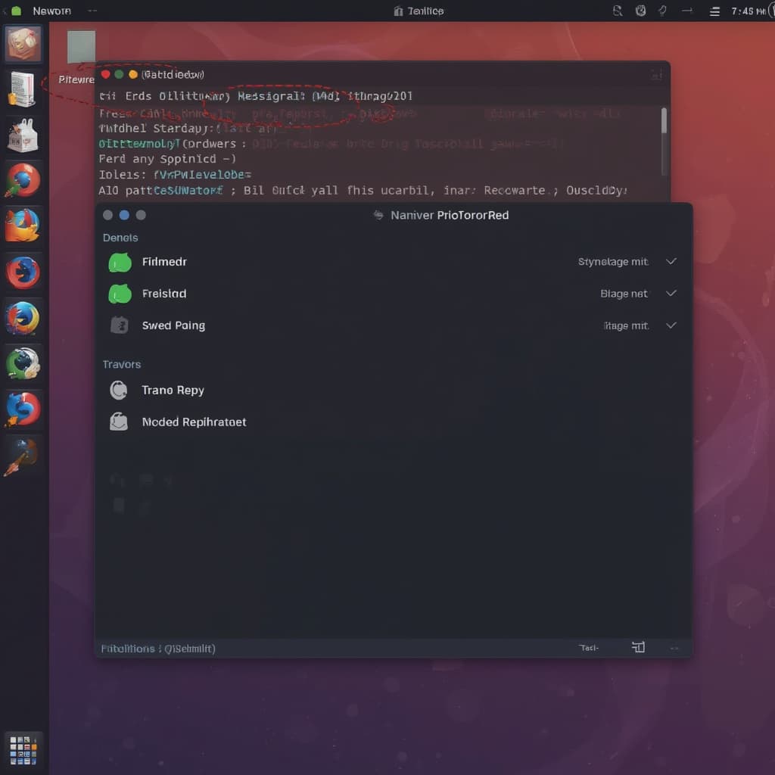The width and height of the screenshot is (775, 775).
Task: Click the Tenlice title in the top bar
Action: click(425, 11)
